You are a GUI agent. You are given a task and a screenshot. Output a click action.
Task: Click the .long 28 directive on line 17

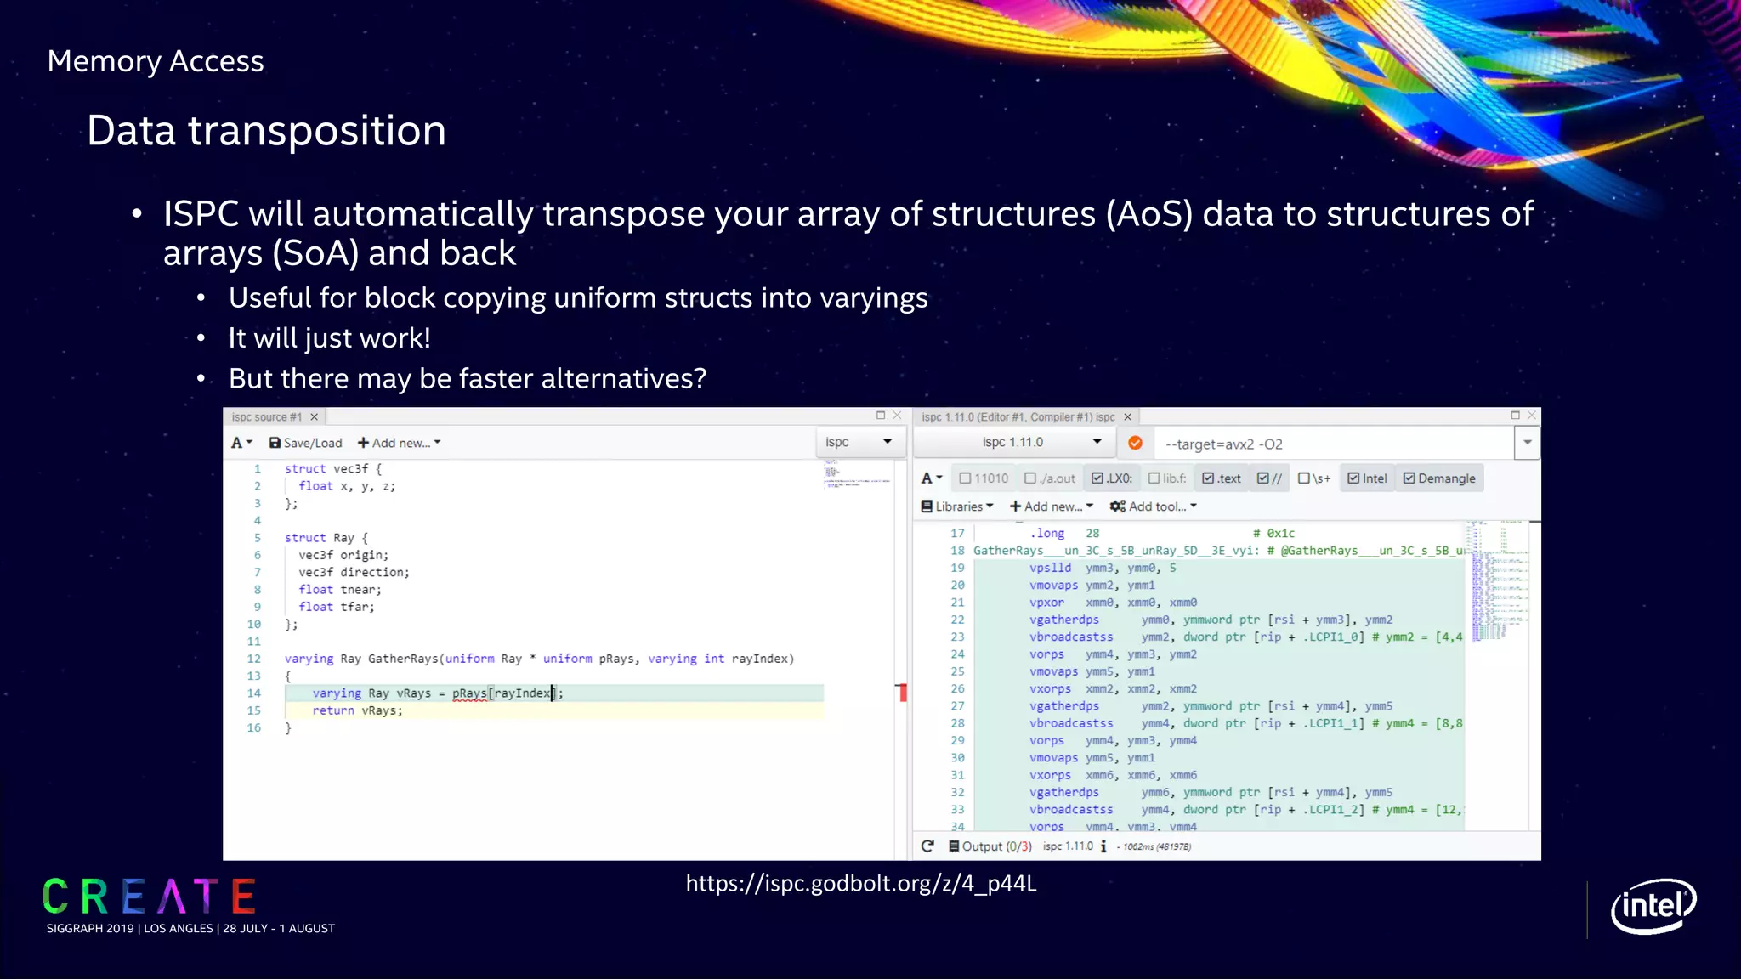pos(1065,534)
